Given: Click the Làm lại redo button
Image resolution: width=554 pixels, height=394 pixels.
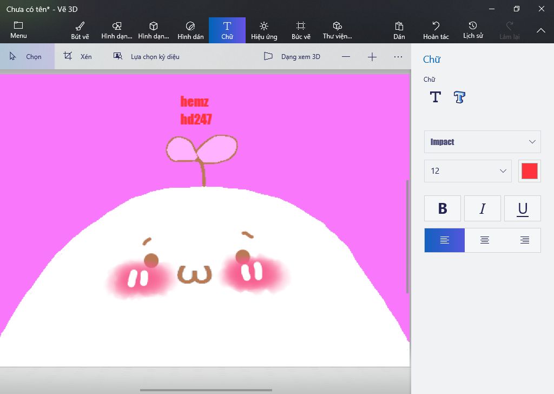Looking at the screenshot, I should [x=510, y=30].
